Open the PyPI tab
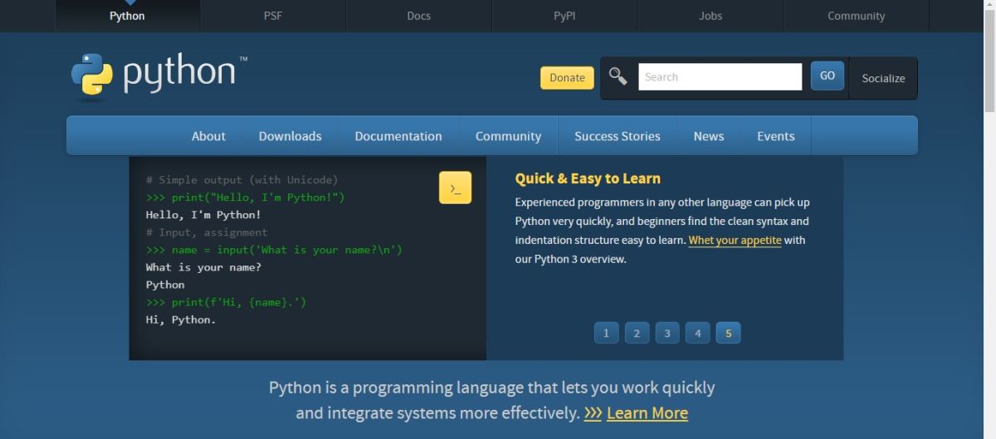Image resolution: width=996 pixels, height=439 pixels. (x=564, y=16)
